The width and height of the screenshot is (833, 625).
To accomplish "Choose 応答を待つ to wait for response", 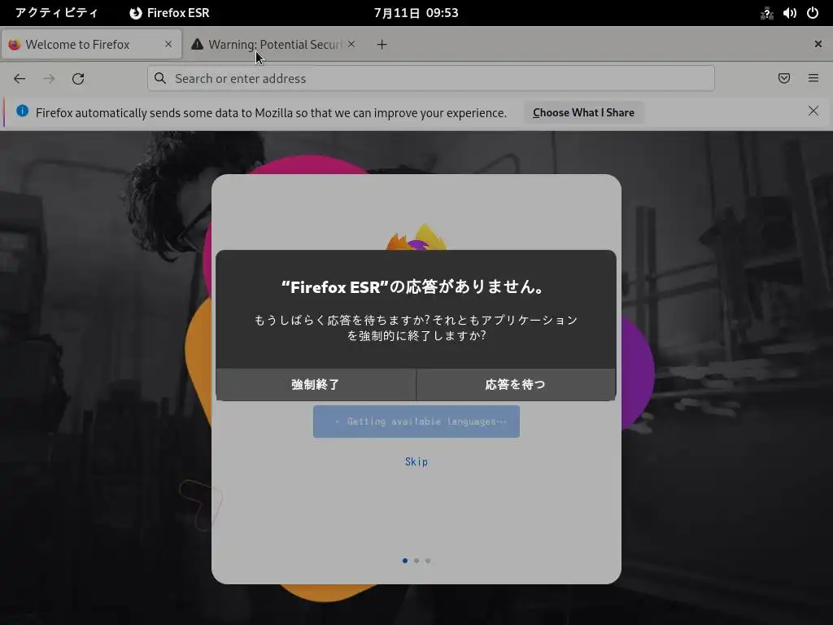I will [x=516, y=384].
